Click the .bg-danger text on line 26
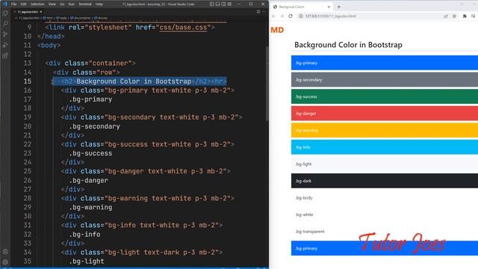Viewport: 478px width, 269px height. tap(88, 181)
